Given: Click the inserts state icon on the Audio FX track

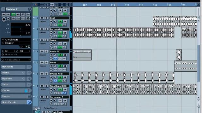Looking at the screenshot, I should point(56,58).
